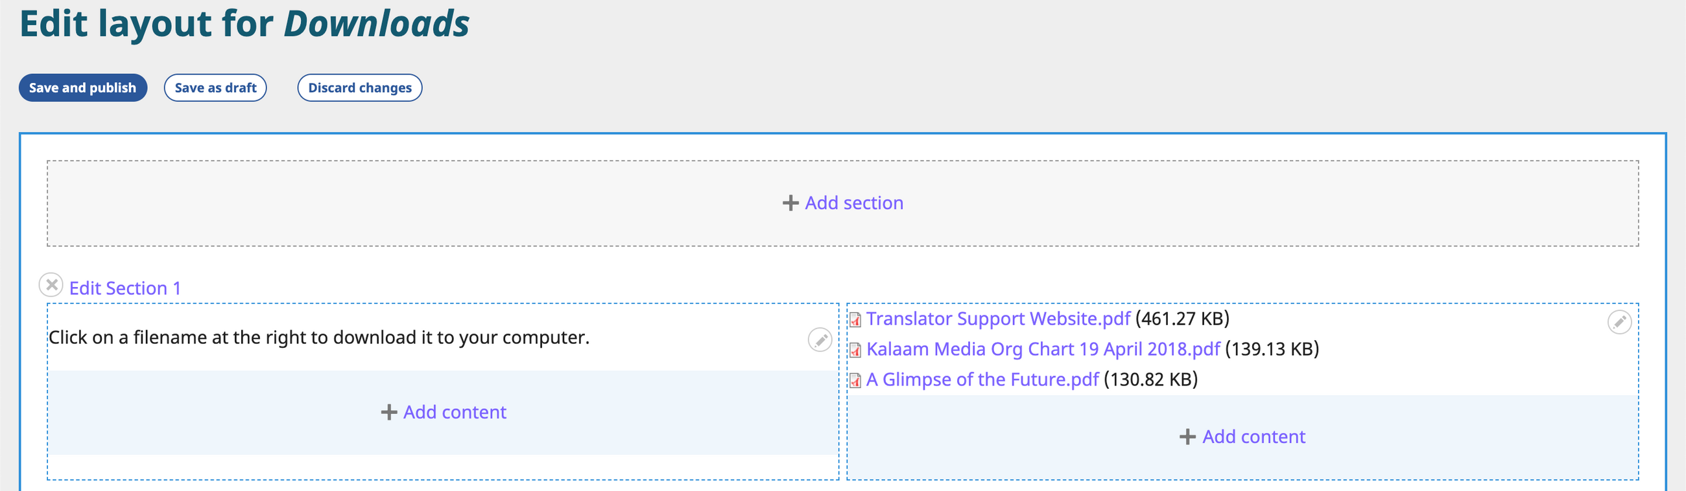Click the remove Section 1 X icon

click(51, 285)
